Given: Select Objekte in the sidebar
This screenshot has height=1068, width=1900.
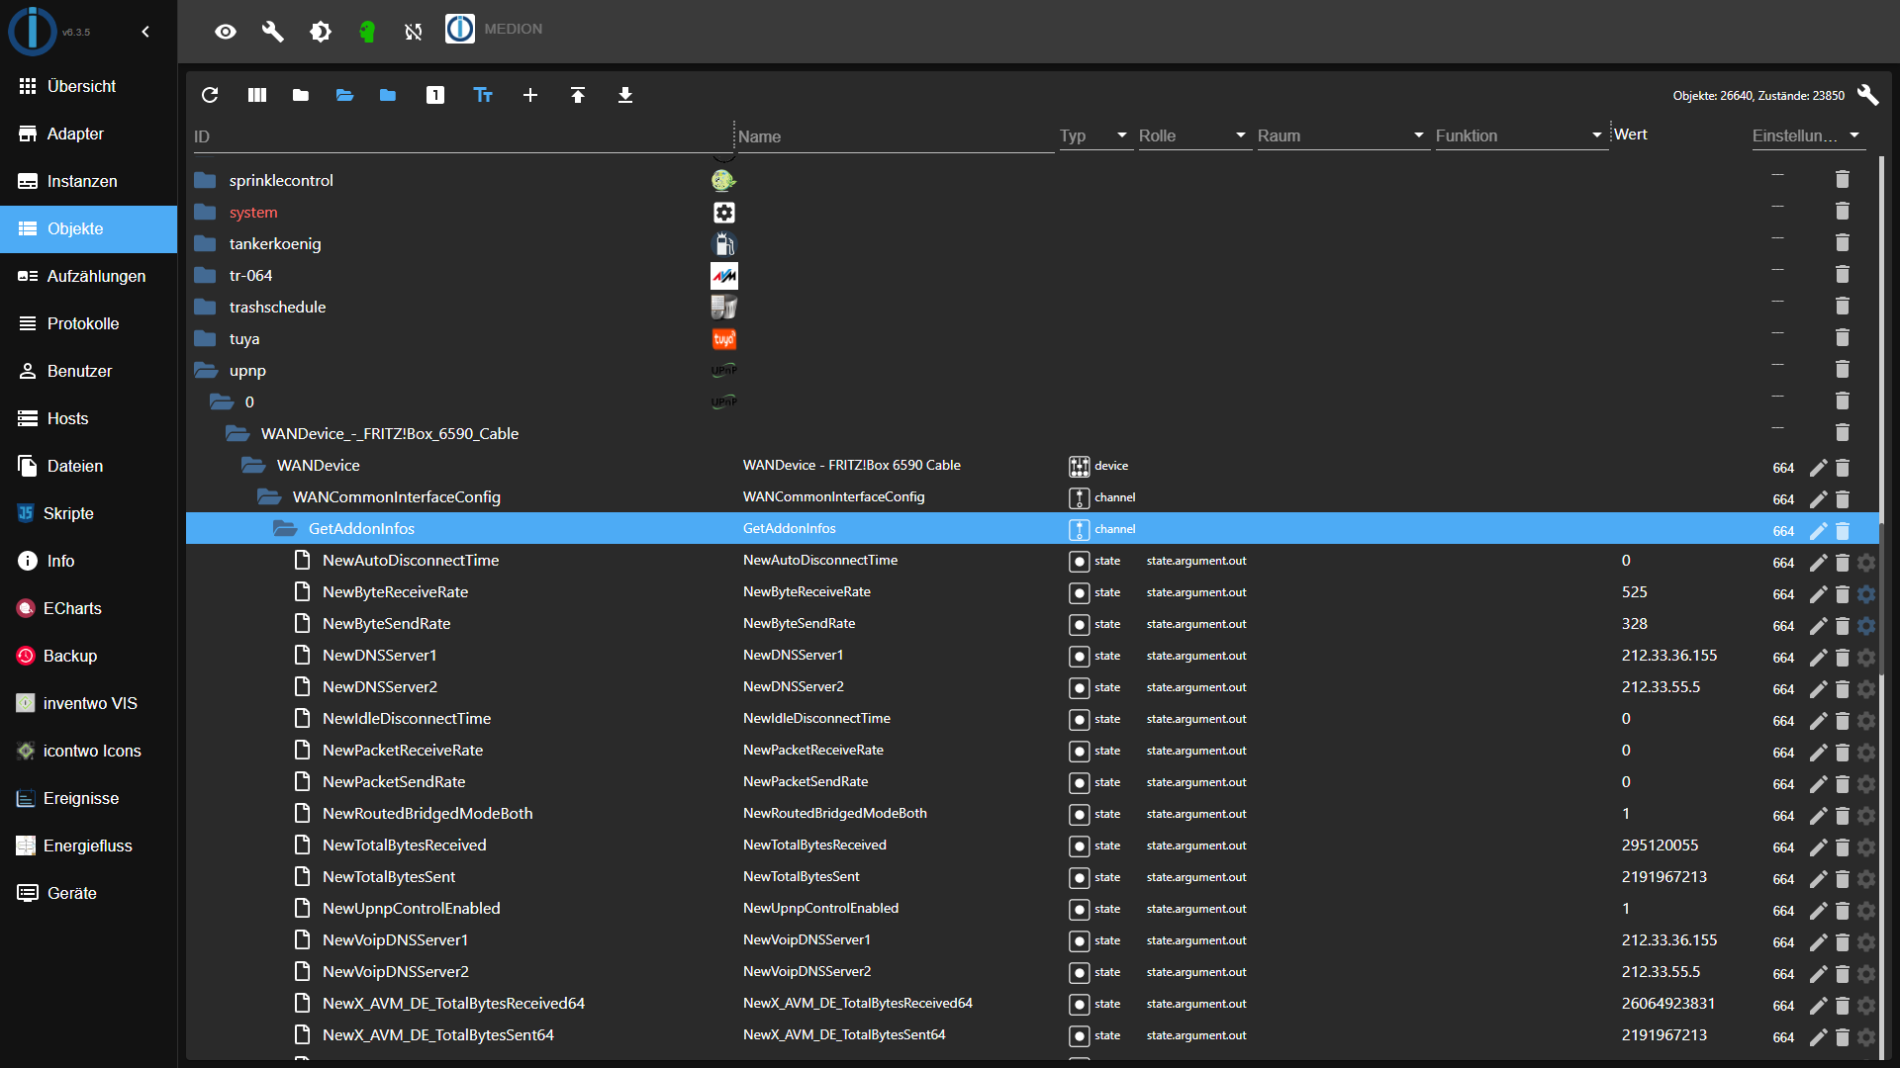Looking at the screenshot, I should pyautogui.click(x=88, y=228).
